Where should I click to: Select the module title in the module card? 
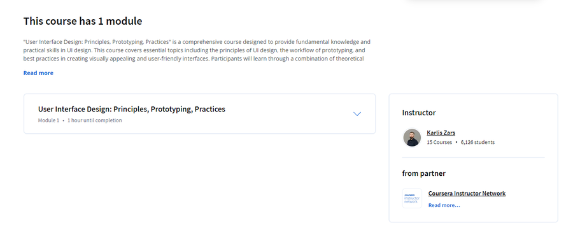(x=132, y=109)
